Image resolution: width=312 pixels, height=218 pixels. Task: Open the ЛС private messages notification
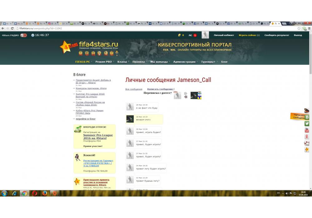pyautogui.click(x=192, y=35)
